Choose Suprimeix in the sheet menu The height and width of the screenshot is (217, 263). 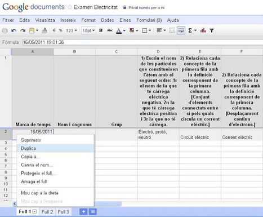click(x=55, y=140)
